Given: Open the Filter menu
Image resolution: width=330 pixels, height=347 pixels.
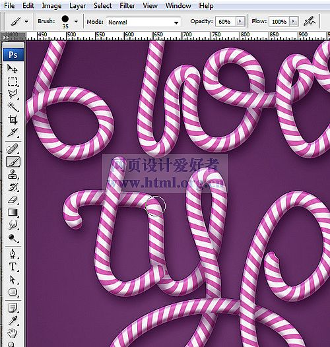Looking at the screenshot, I should tap(127, 5).
